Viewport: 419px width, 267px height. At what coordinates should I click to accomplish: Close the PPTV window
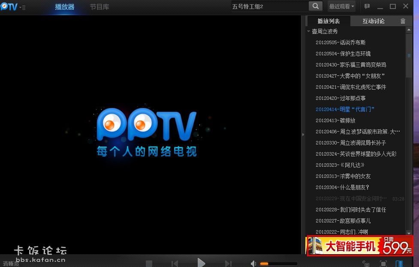coord(406,6)
